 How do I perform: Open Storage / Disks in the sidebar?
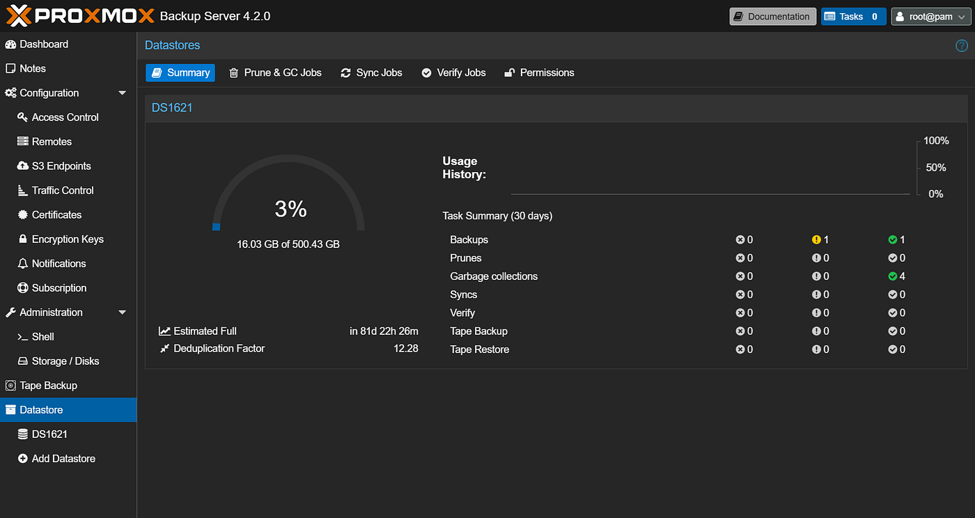coord(68,361)
